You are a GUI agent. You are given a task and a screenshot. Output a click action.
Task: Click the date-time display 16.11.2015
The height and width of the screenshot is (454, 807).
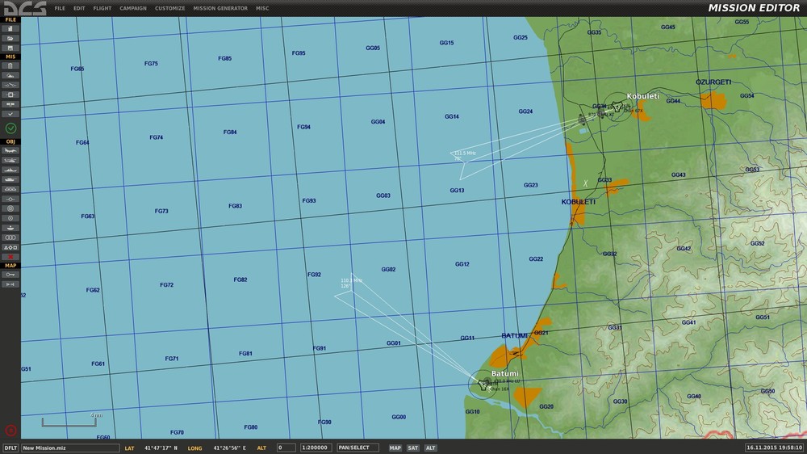775,448
